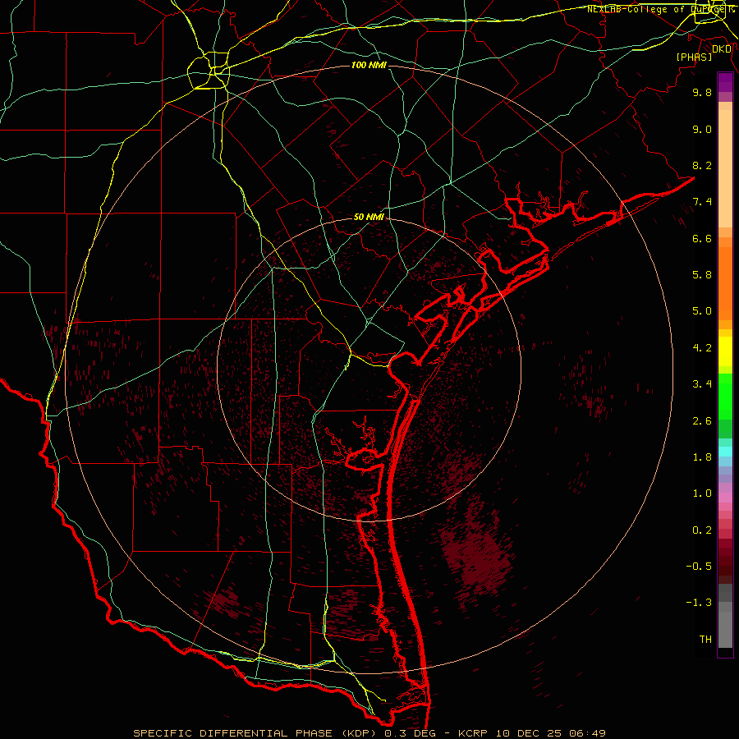Select the 0.2 value on the color scale

pyautogui.click(x=702, y=530)
